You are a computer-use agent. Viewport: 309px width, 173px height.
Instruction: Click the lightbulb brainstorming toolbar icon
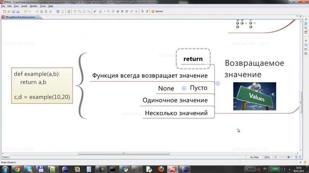pyautogui.click(x=63, y=12)
